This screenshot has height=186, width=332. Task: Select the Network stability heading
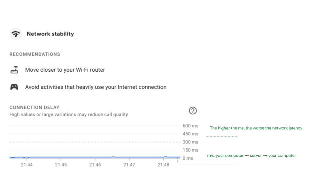50,34
